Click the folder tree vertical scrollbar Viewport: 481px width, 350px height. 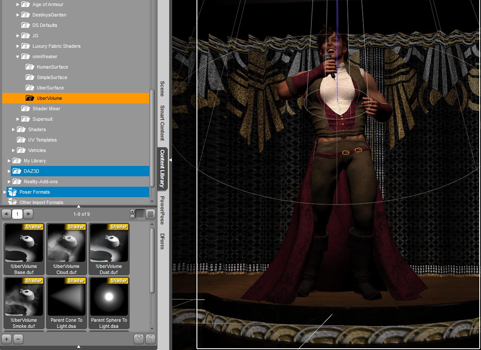[152, 138]
